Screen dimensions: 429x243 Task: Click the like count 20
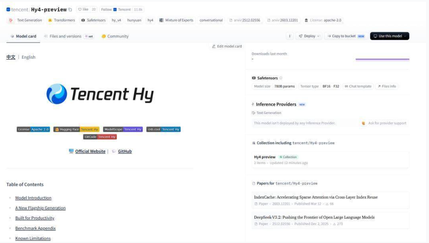tap(94, 9)
